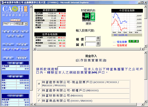
Task: Click the 買賣 trade button in sidebar
Action: [6, 32]
